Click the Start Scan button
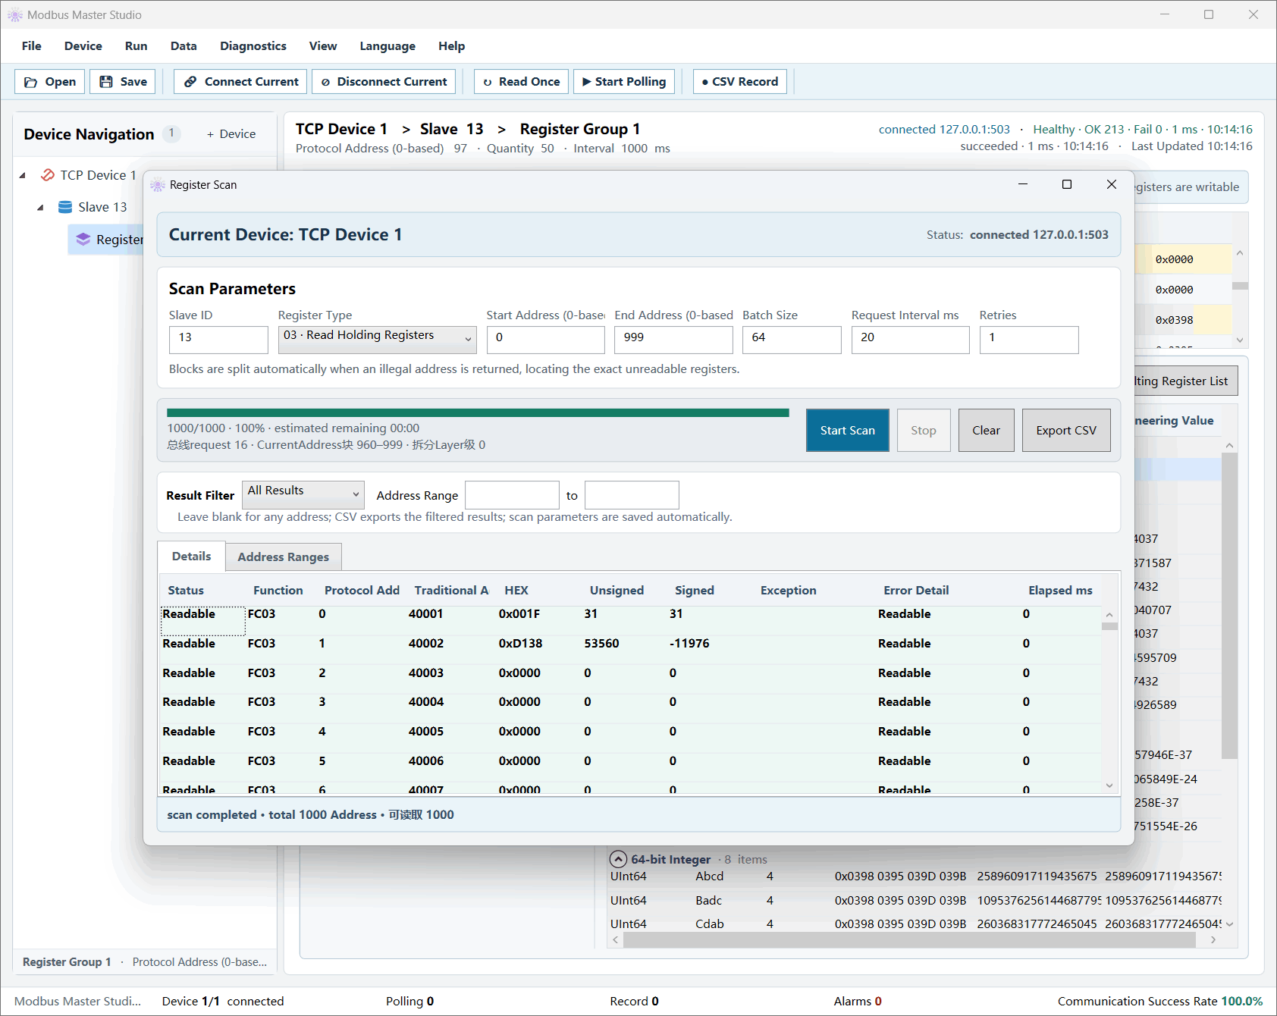 click(847, 430)
